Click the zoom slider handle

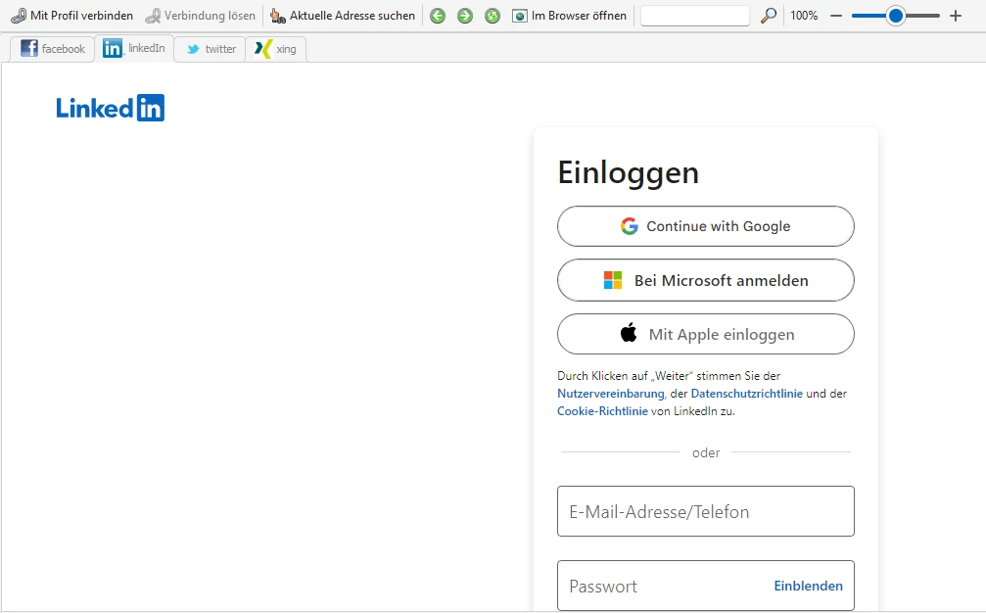click(x=896, y=16)
